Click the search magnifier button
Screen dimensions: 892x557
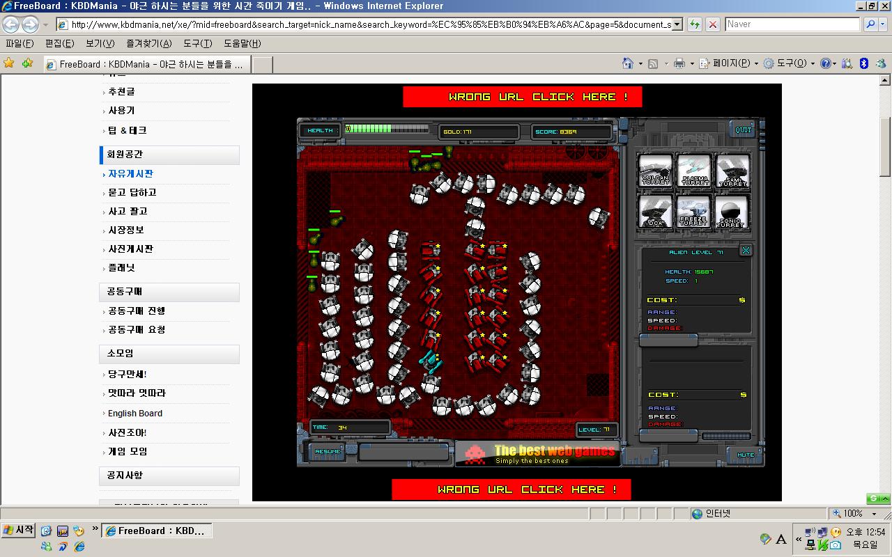pos(870,24)
